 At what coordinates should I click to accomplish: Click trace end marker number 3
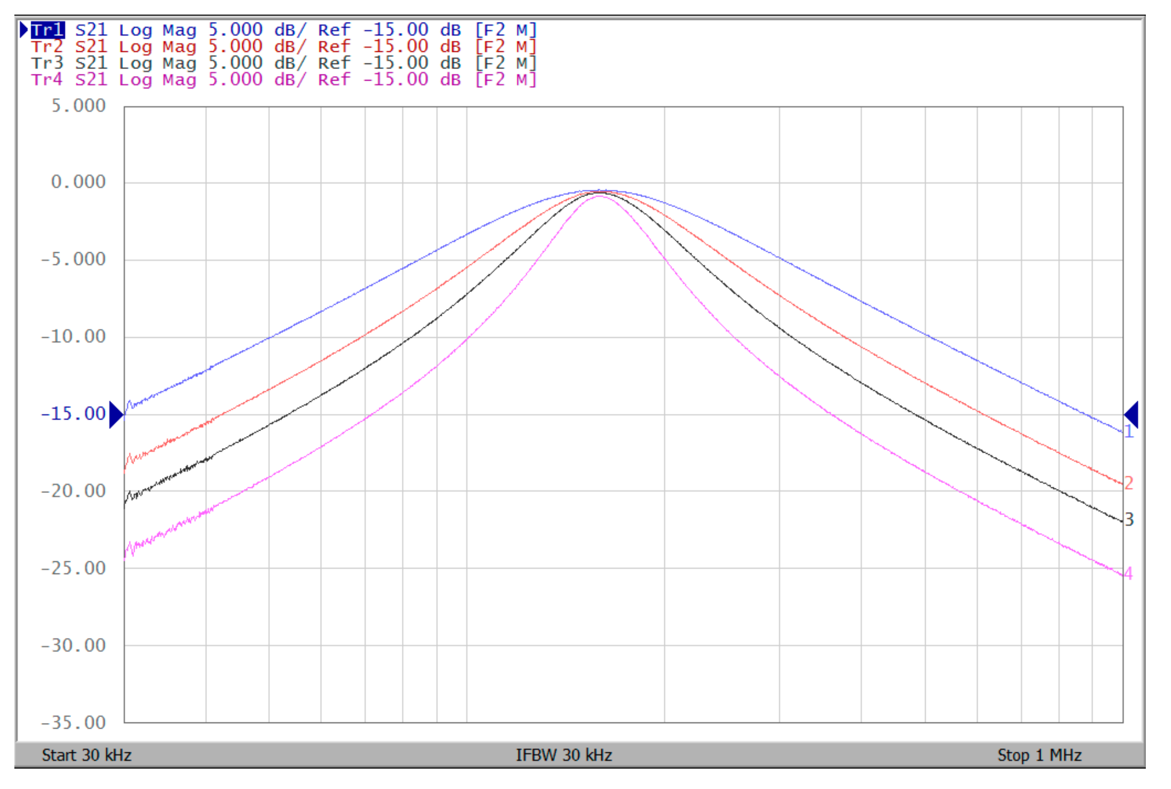(1129, 519)
